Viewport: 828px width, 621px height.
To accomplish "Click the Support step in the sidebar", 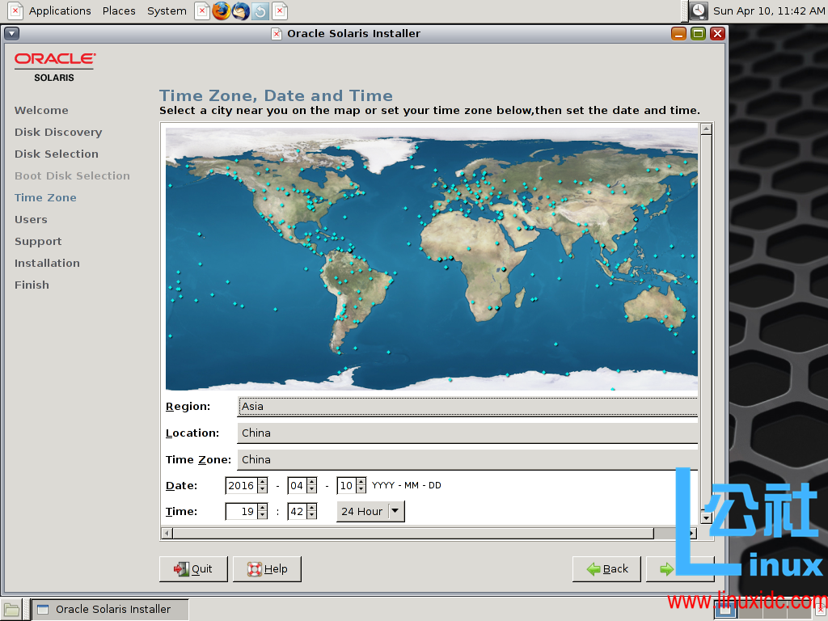I will click(x=38, y=241).
